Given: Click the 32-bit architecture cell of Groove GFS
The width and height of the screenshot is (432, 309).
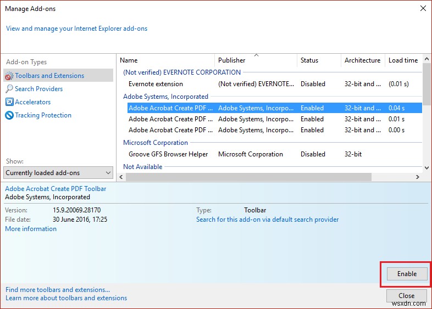Looking at the screenshot, I should tap(353, 154).
